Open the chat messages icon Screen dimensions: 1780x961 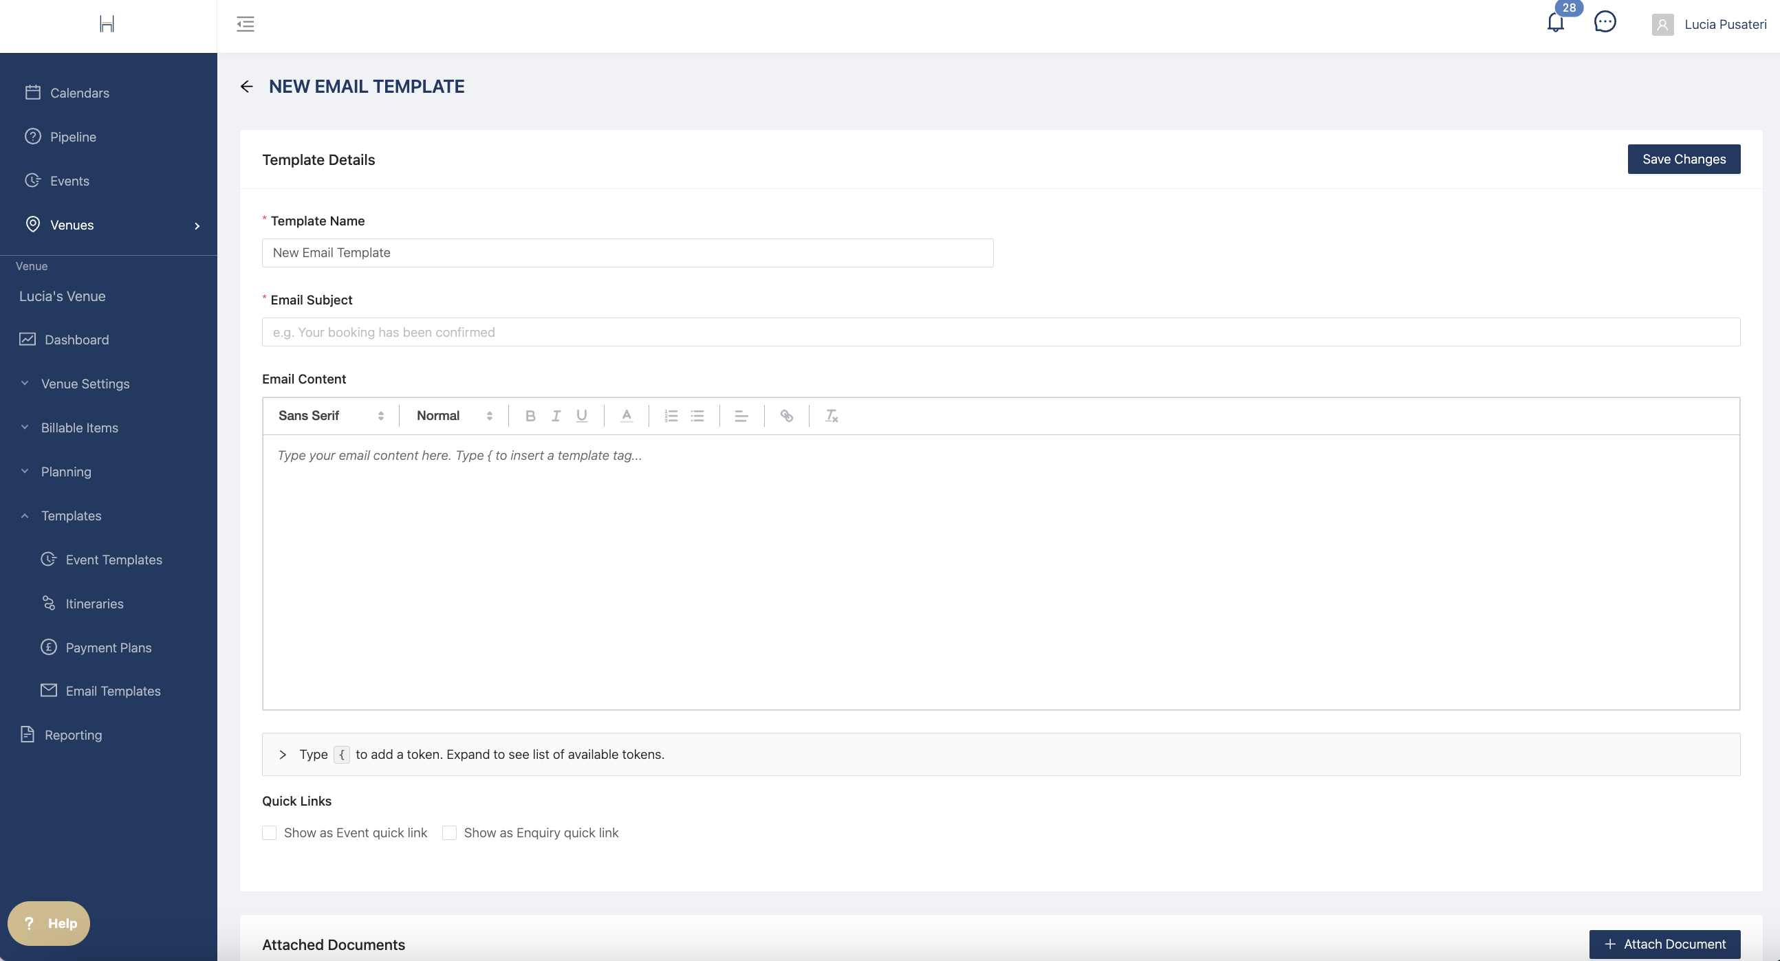tap(1605, 22)
